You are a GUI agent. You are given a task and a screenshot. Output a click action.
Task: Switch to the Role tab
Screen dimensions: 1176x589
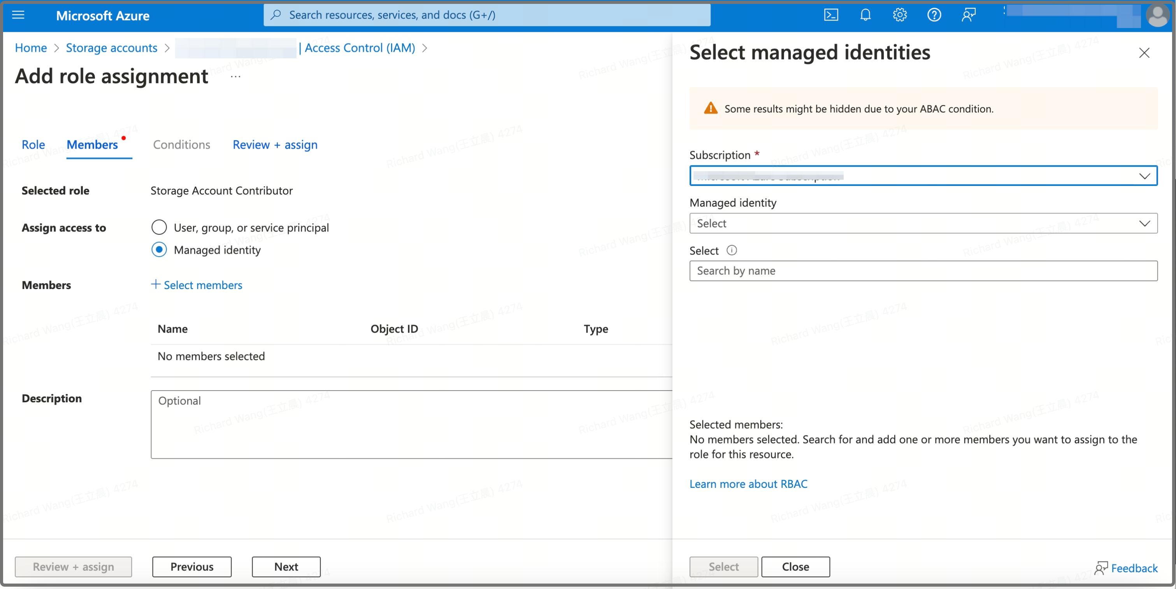(33, 144)
